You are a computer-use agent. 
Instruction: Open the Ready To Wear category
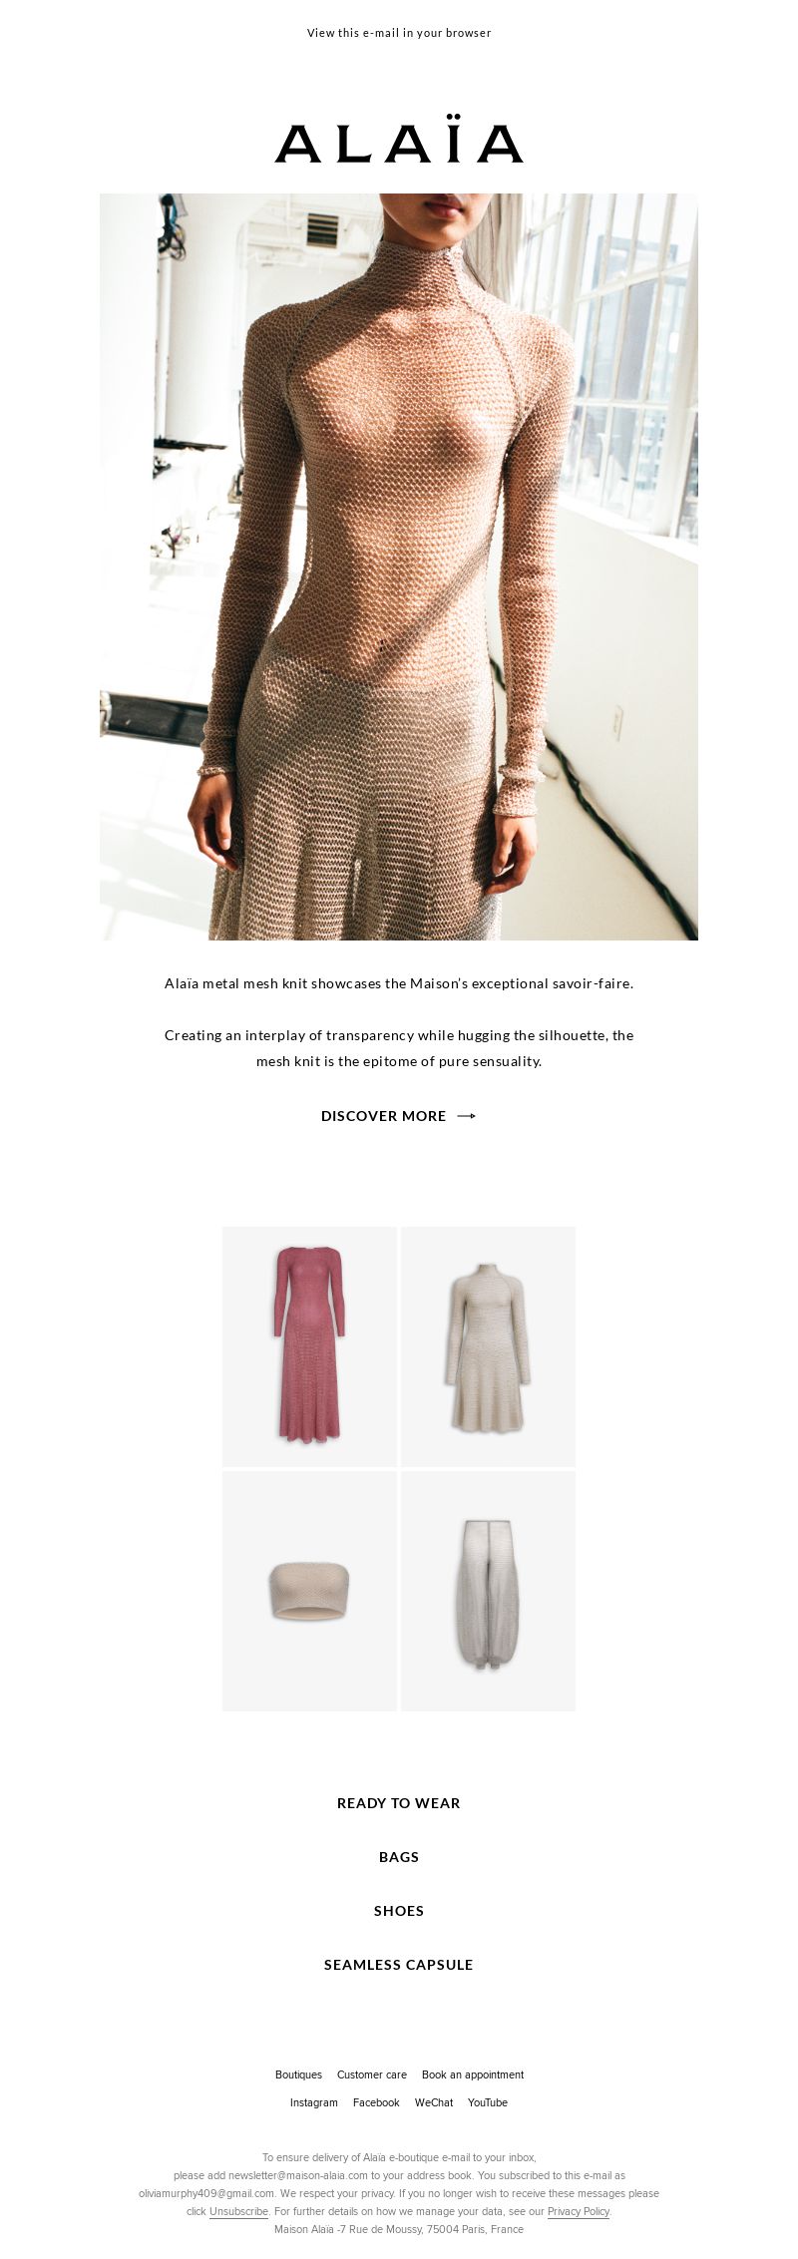click(x=399, y=1803)
